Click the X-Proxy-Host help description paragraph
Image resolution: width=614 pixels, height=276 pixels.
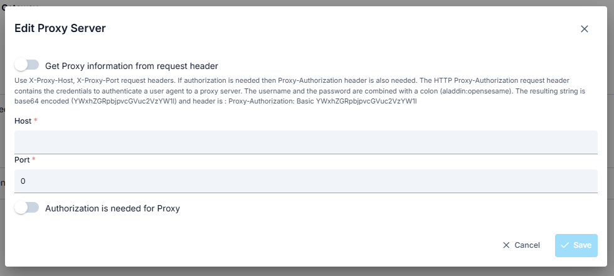(x=301, y=91)
